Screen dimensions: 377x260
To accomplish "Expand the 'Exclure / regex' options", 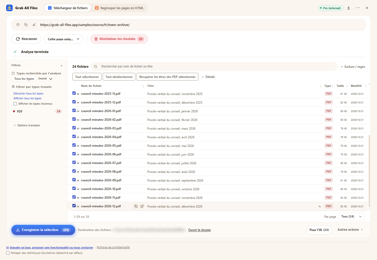I will pyautogui.click(x=353, y=67).
